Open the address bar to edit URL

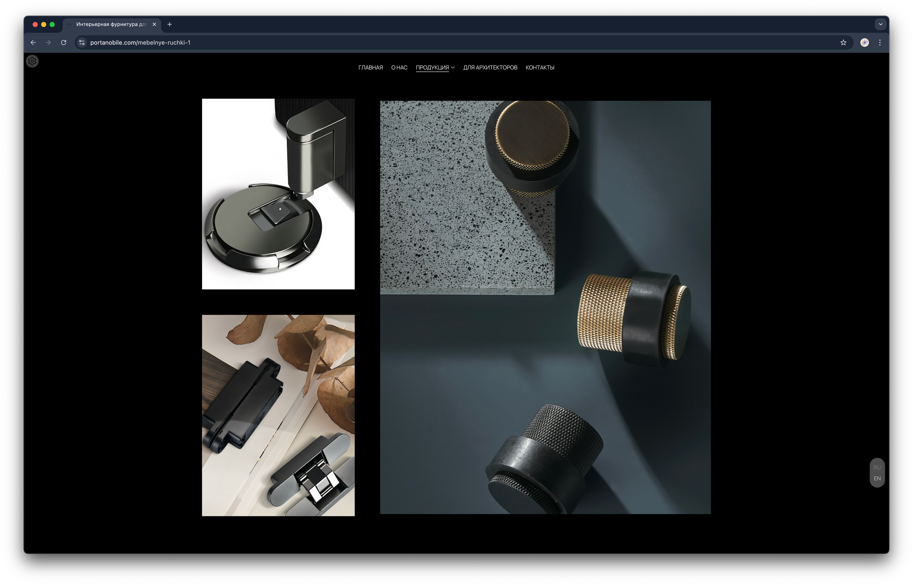click(x=266, y=42)
